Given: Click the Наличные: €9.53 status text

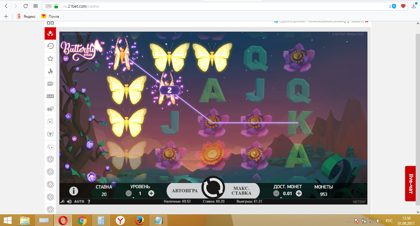Looking at the screenshot, I should (177, 202).
